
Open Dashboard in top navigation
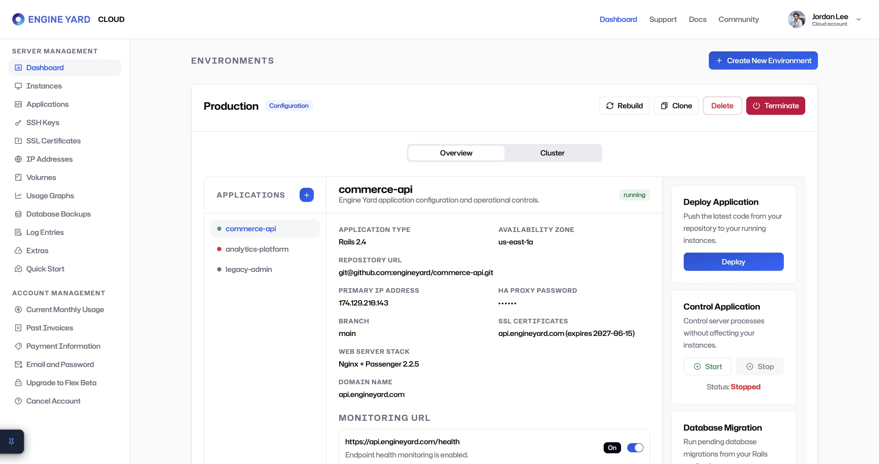pos(618,19)
